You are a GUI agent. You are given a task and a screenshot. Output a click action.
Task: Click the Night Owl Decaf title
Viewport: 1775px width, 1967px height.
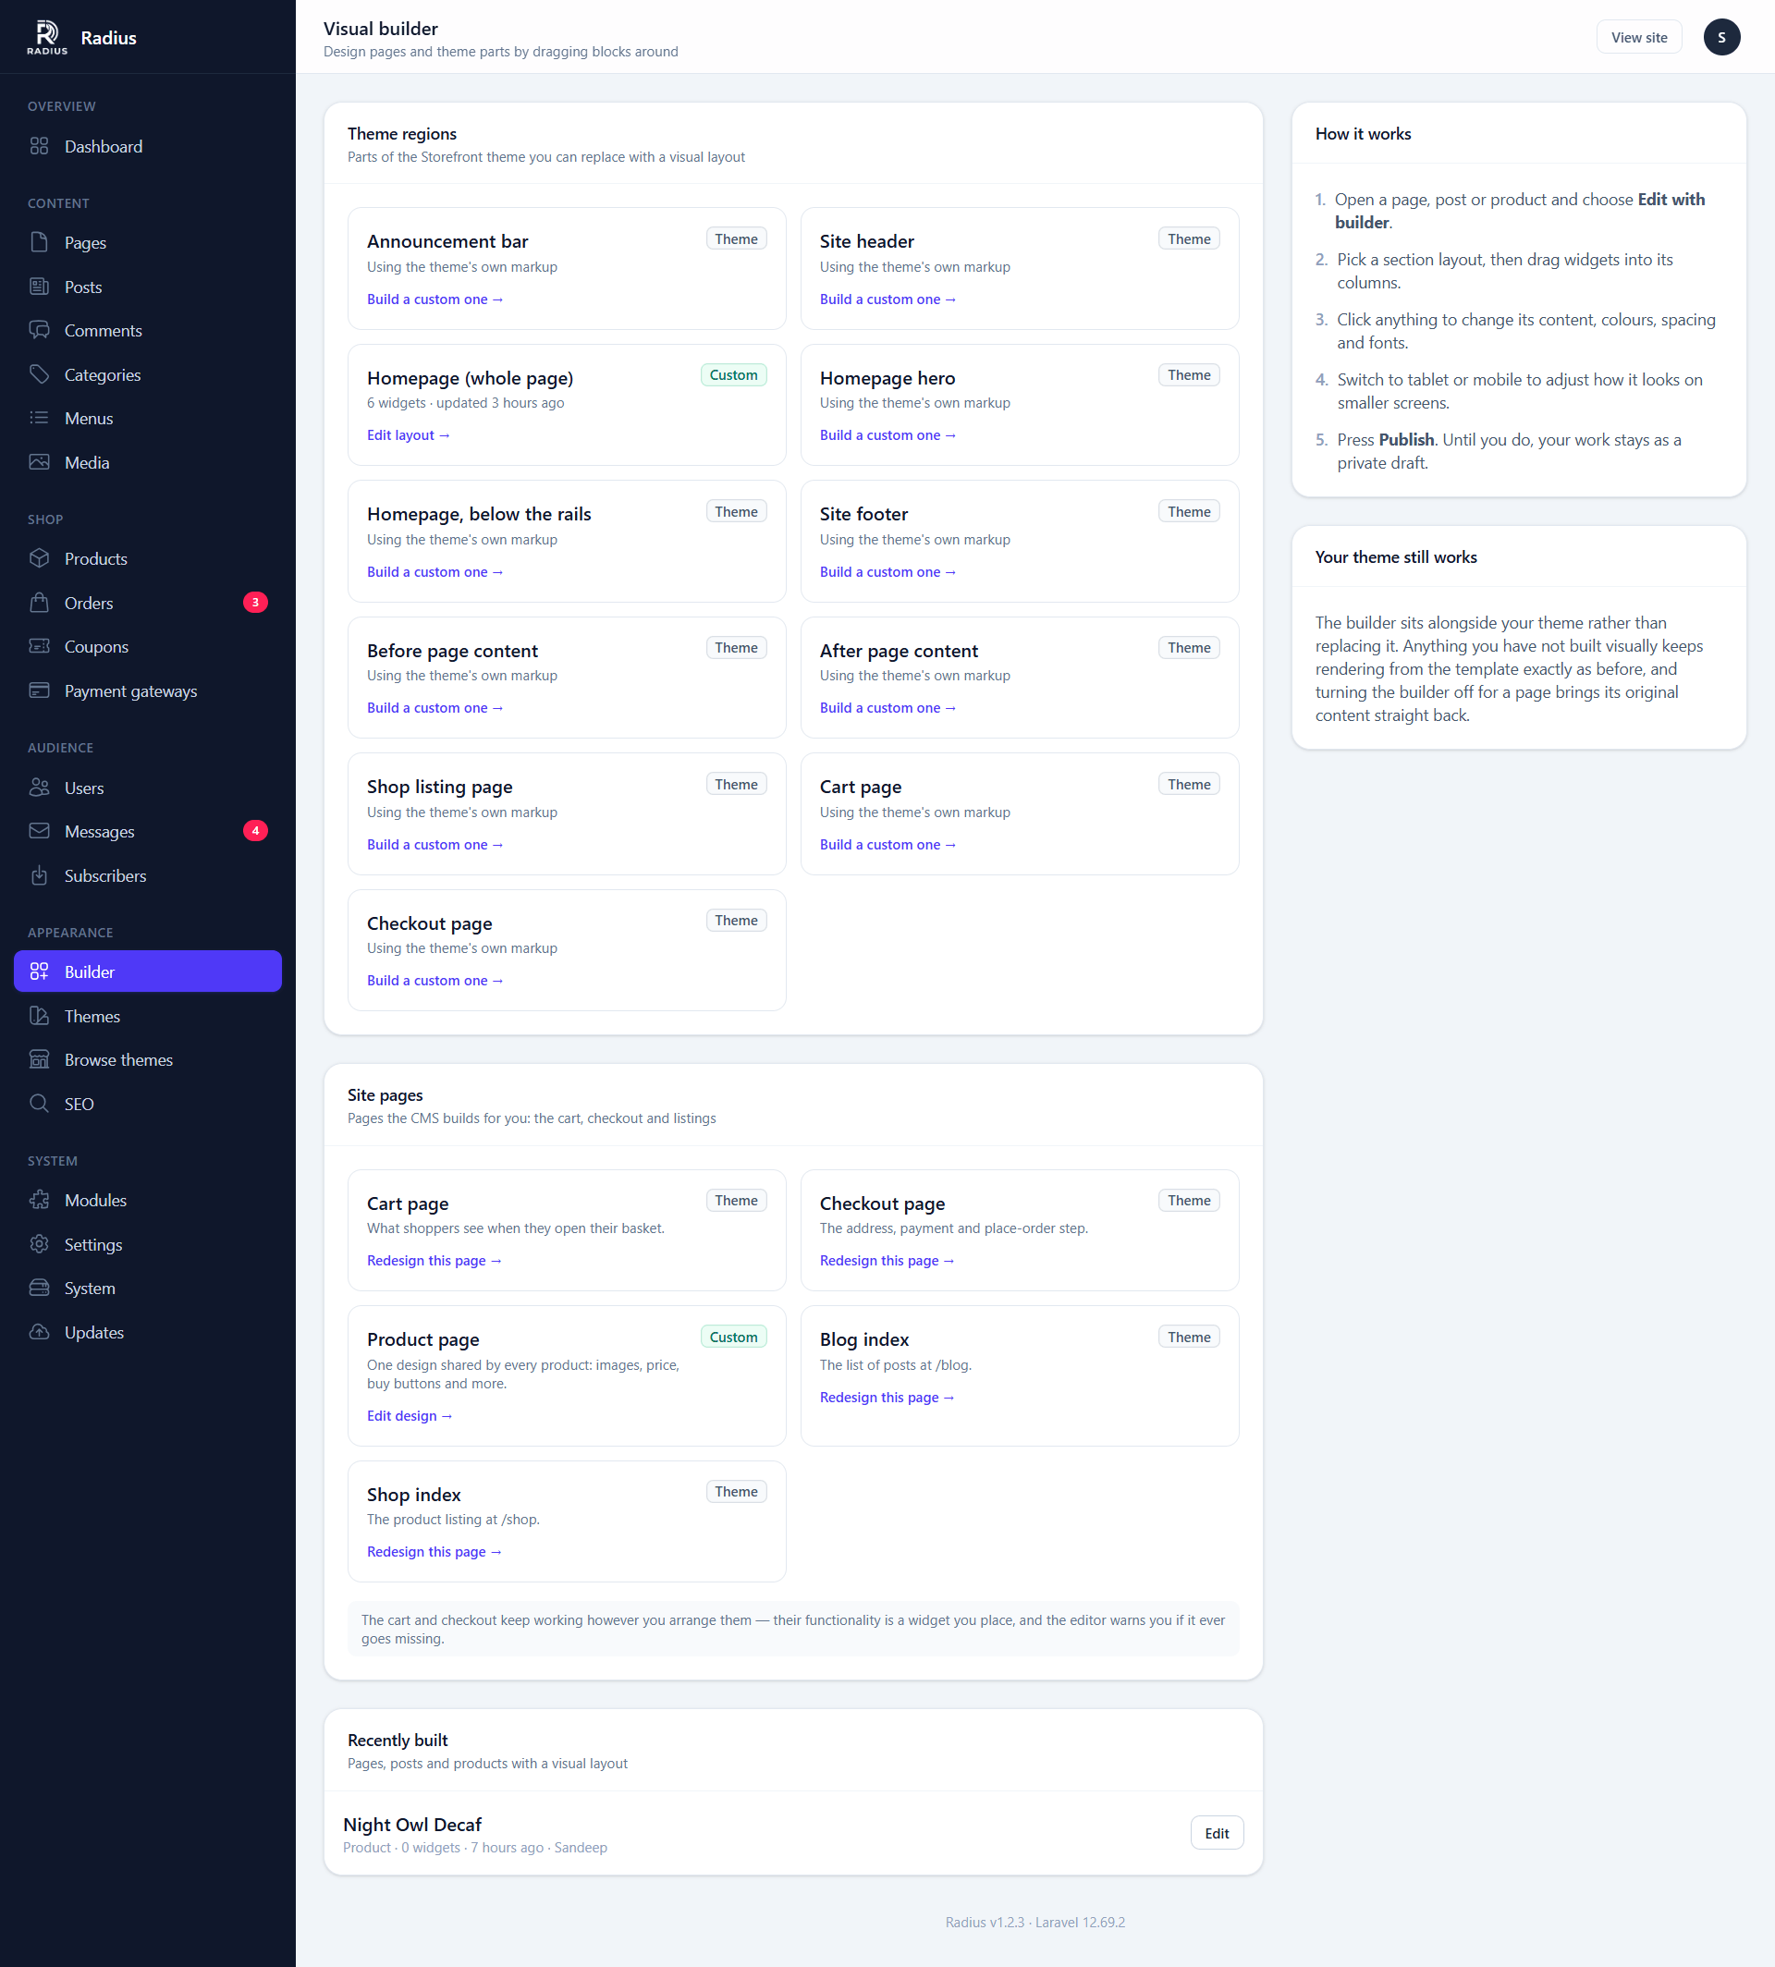(x=411, y=1825)
